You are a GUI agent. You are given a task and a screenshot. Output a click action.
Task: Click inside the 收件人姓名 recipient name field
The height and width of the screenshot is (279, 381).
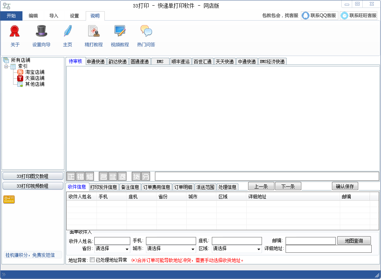[x=112, y=240]
